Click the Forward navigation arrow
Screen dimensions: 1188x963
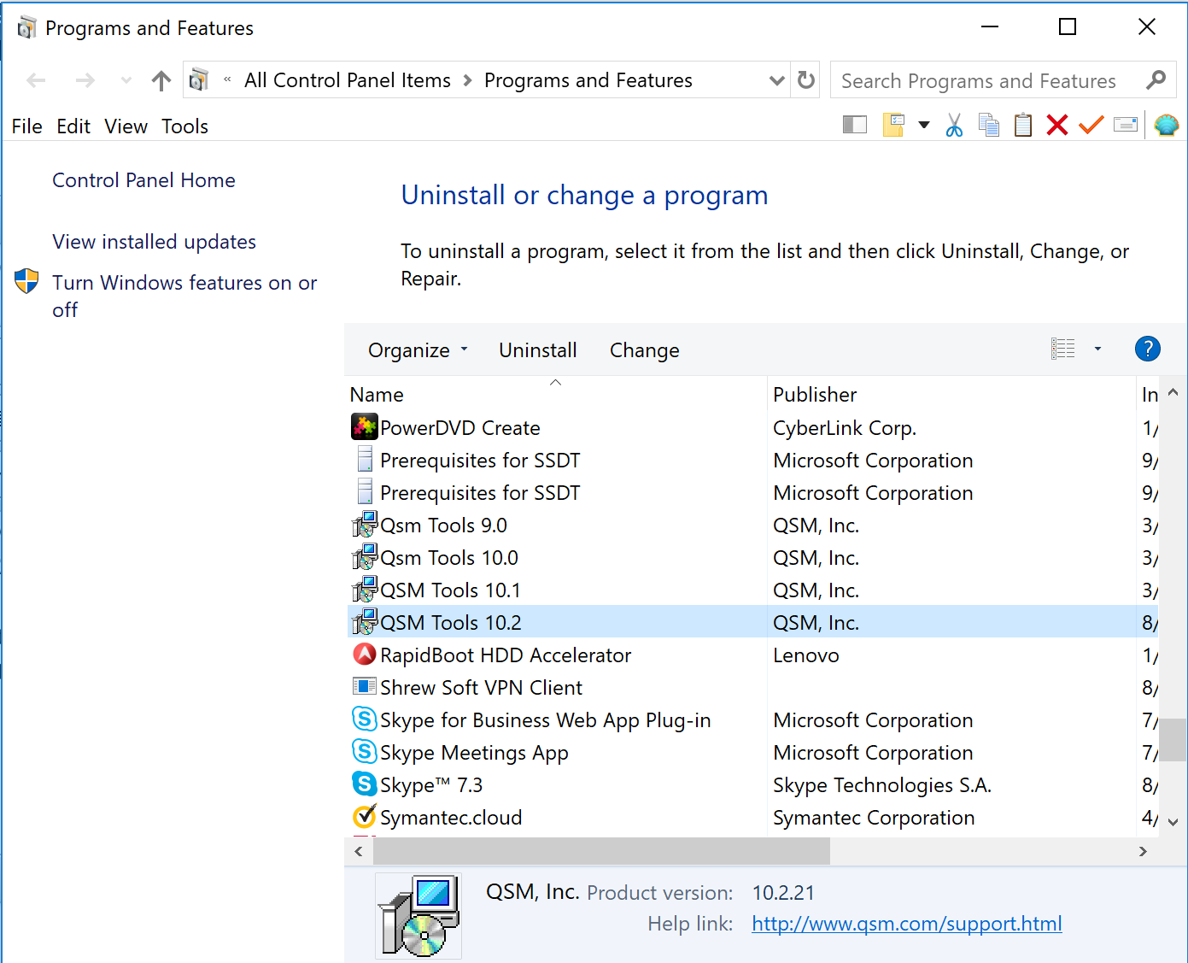(85, 80)
